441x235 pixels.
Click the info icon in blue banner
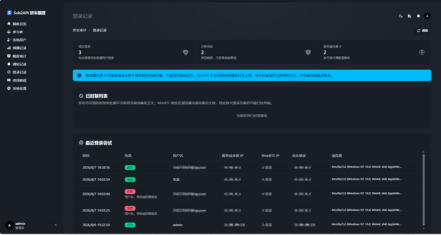[x=79, y=75]
